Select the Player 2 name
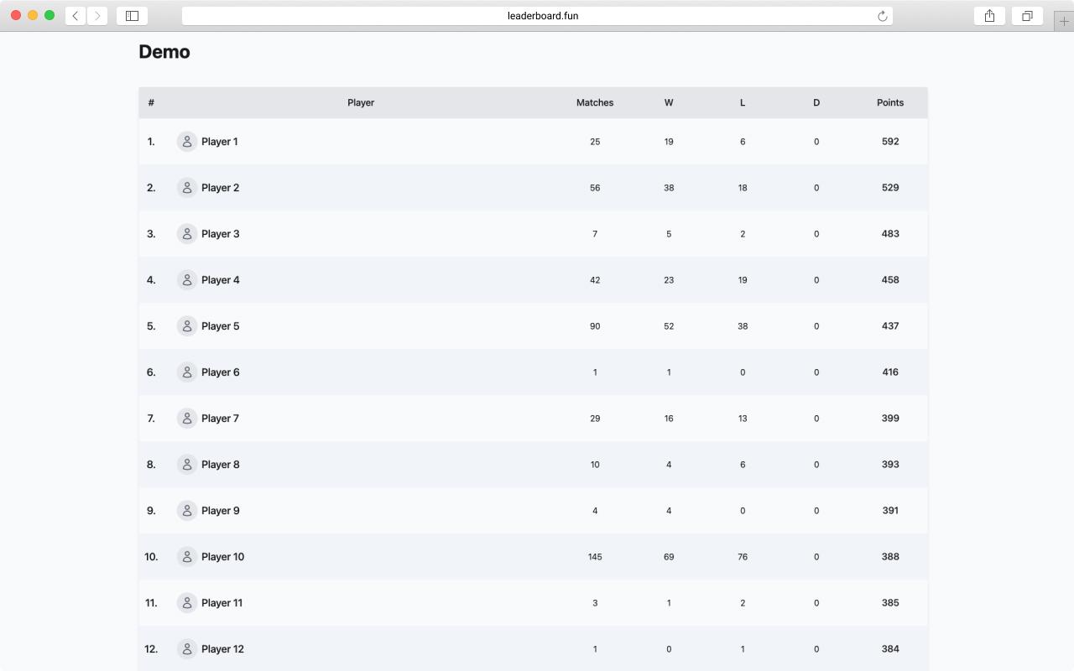 pos(221,188)
